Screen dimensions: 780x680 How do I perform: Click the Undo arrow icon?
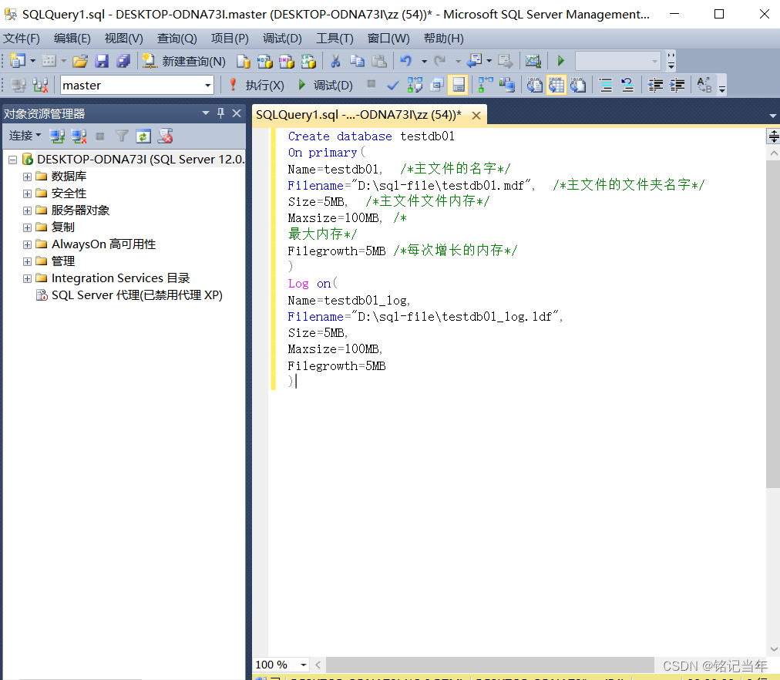406,61
